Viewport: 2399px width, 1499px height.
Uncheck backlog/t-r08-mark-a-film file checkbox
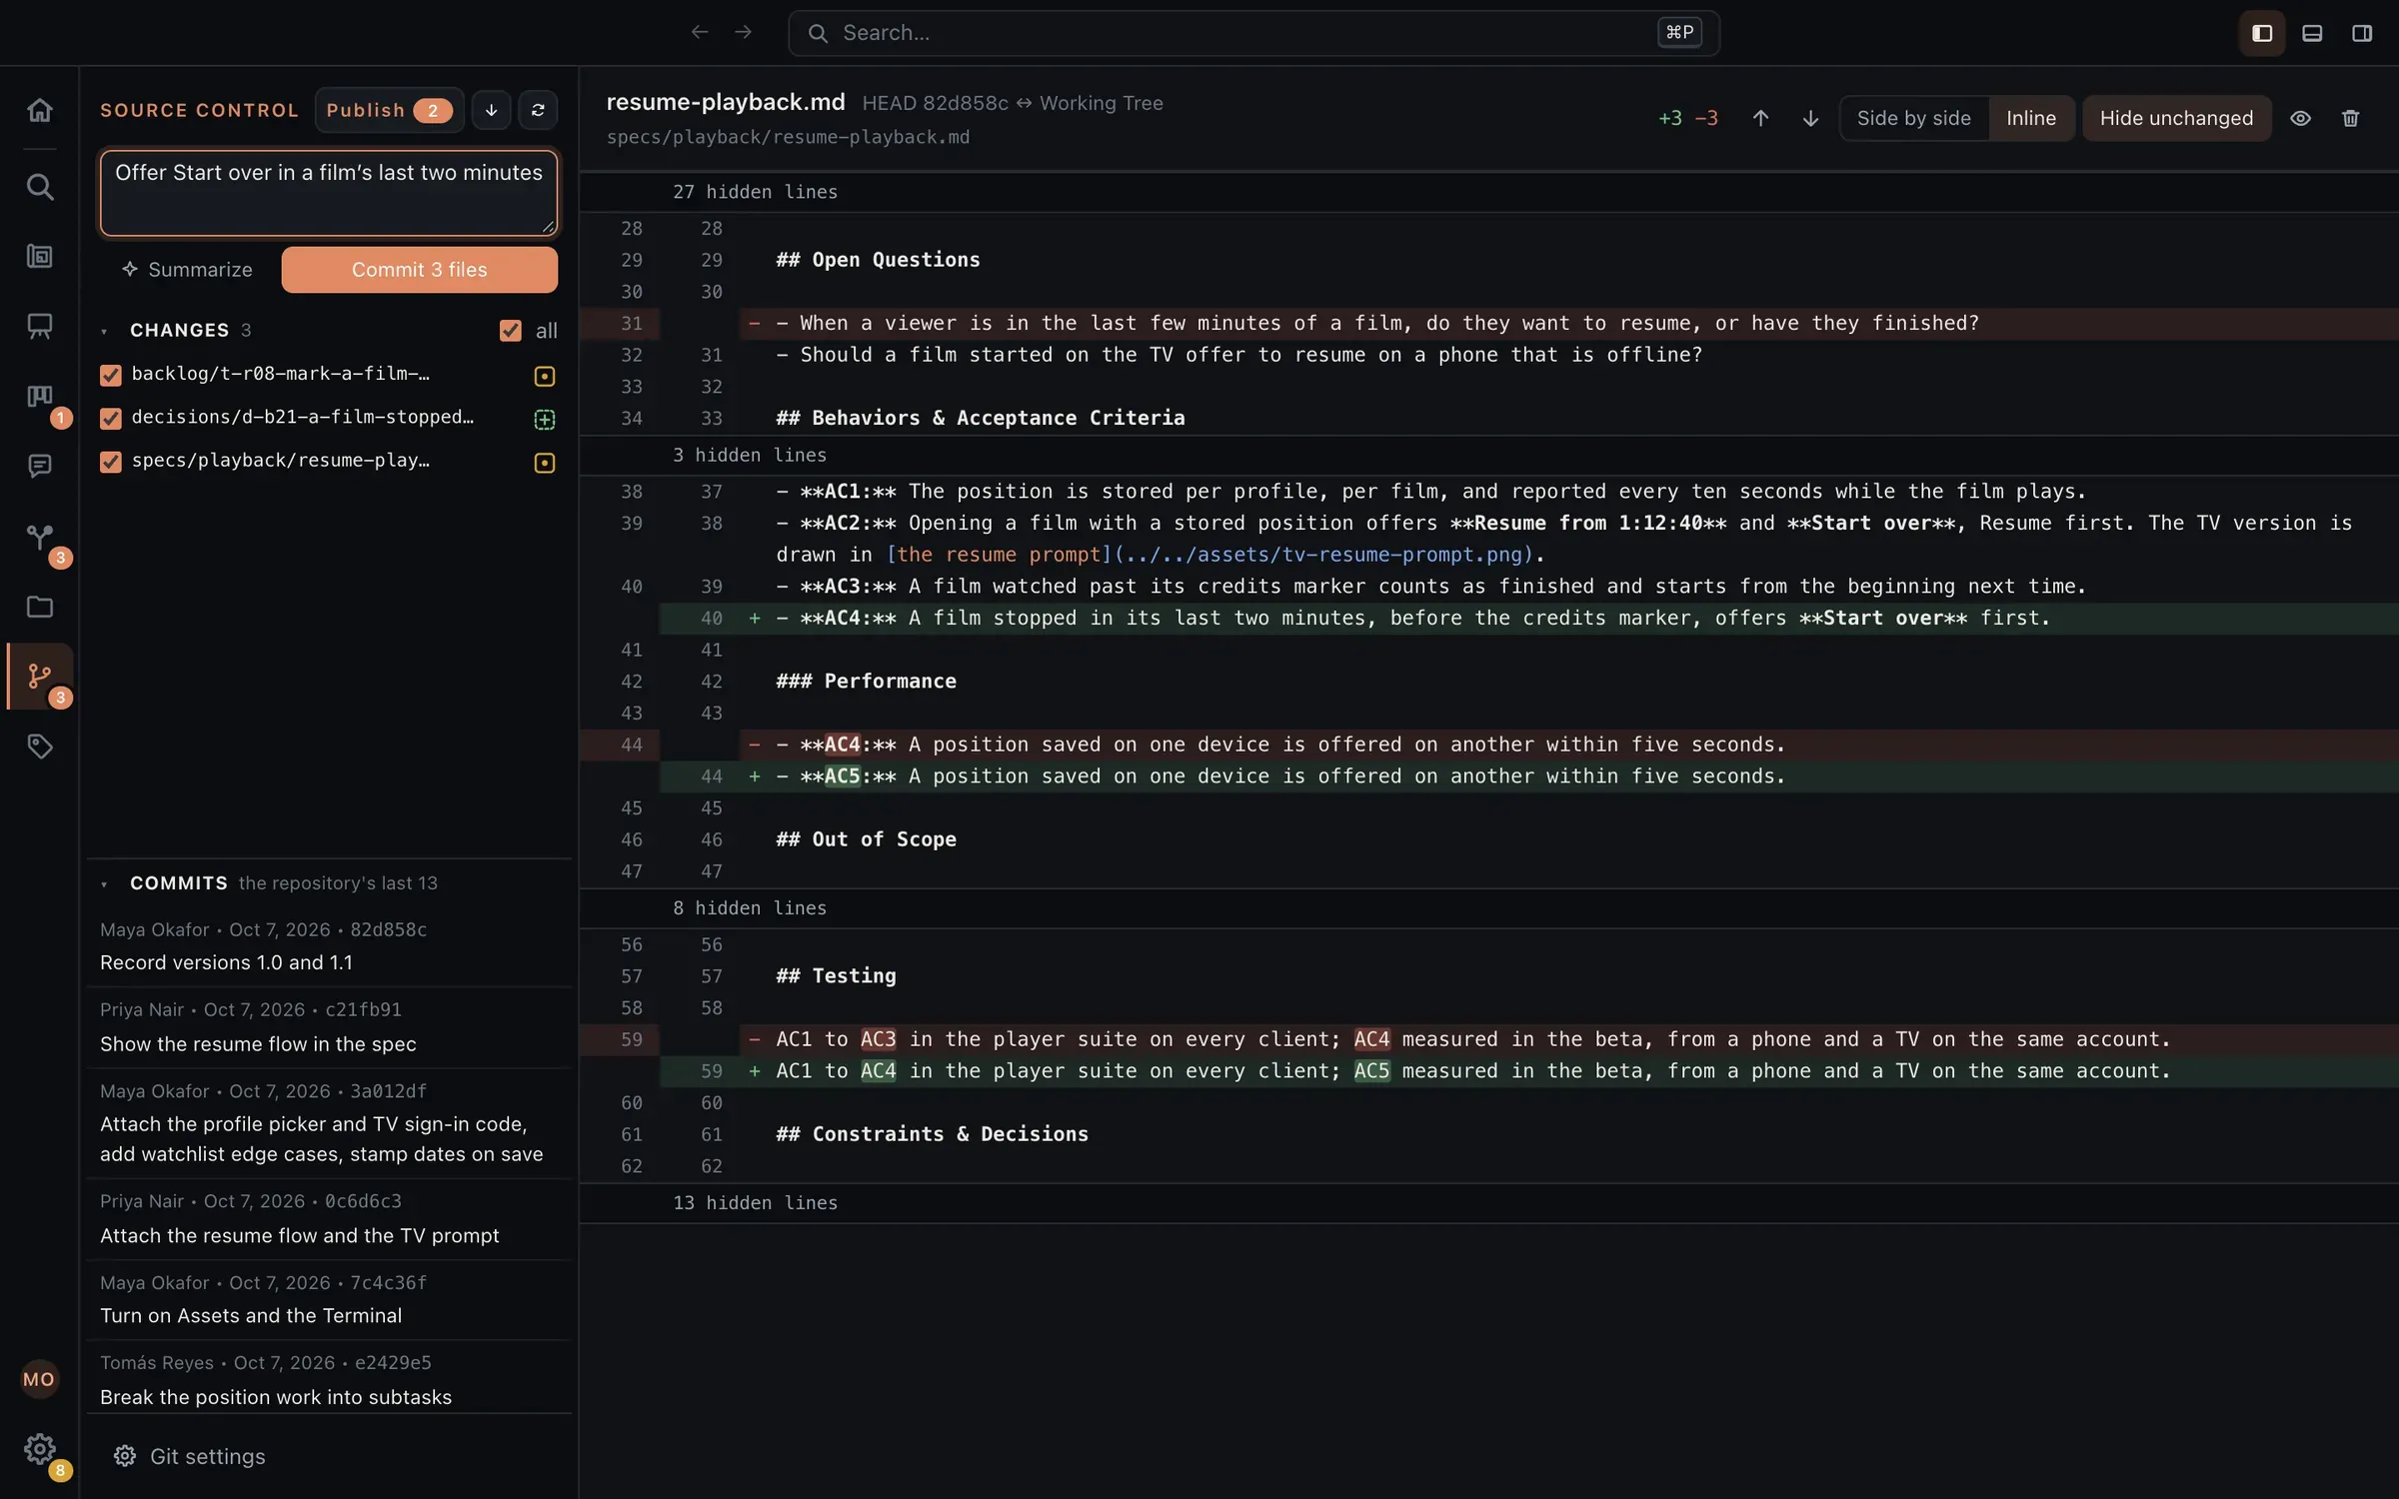pos(111,375)
